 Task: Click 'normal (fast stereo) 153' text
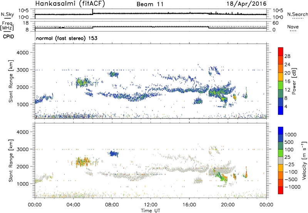point(67,38)
